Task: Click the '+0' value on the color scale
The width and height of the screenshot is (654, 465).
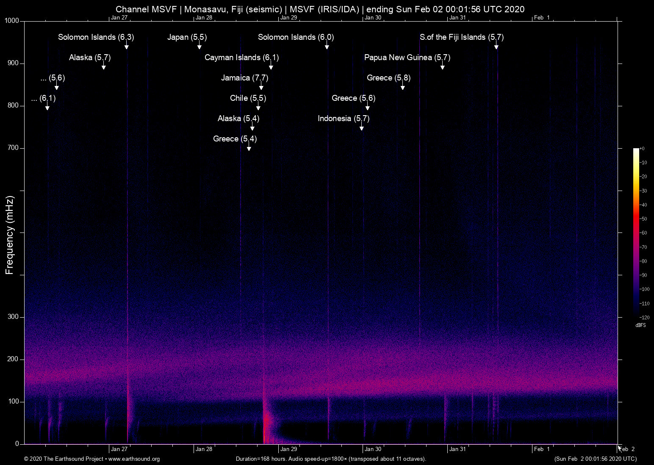Action: (642, 149)
